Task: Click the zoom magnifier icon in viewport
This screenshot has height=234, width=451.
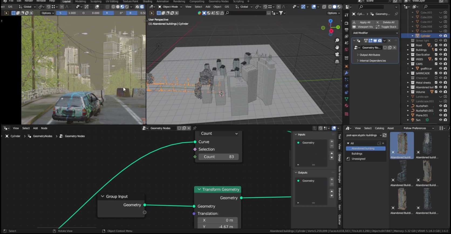Action: point(337,40)
